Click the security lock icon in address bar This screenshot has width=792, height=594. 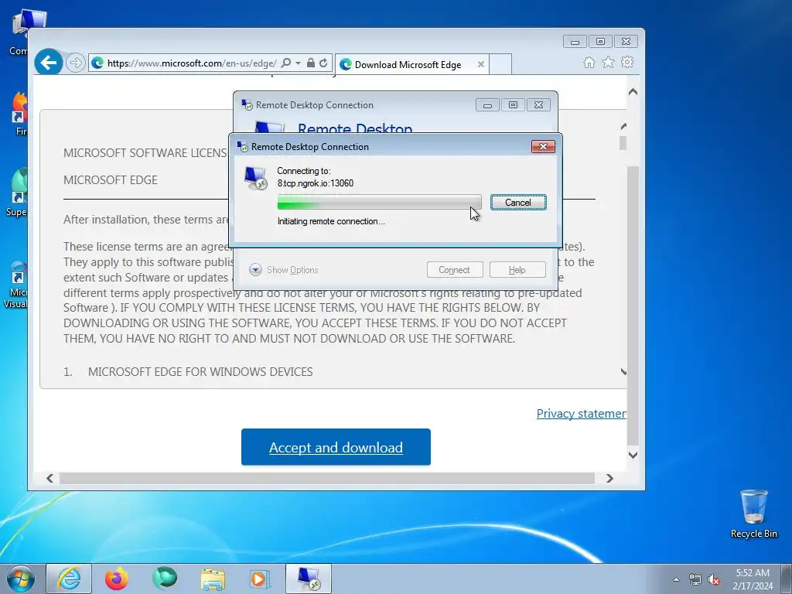311,63
